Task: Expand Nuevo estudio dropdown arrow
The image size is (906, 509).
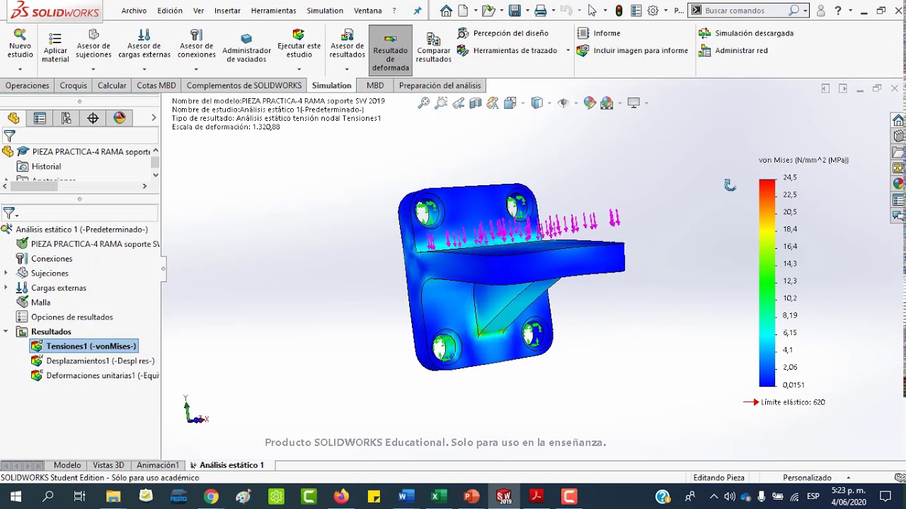Action: pyautogui.click(x=20, y=69)
